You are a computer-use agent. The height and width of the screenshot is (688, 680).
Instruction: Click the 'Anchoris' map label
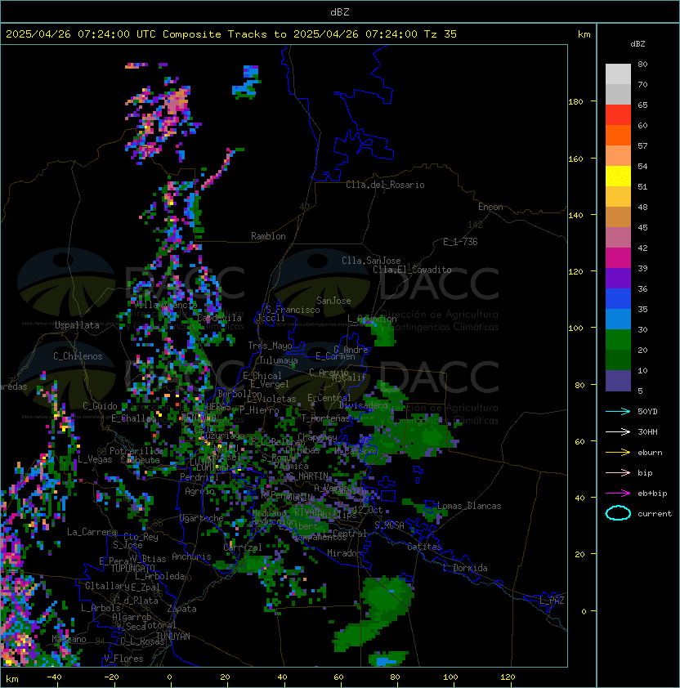pos(191,556)
